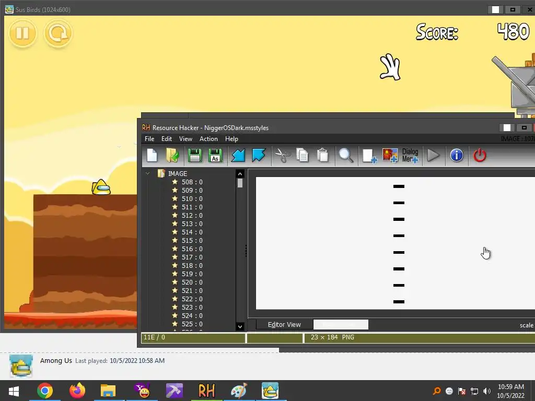
Task: Restart the Sus Birds level
Action: pos(57,33)
